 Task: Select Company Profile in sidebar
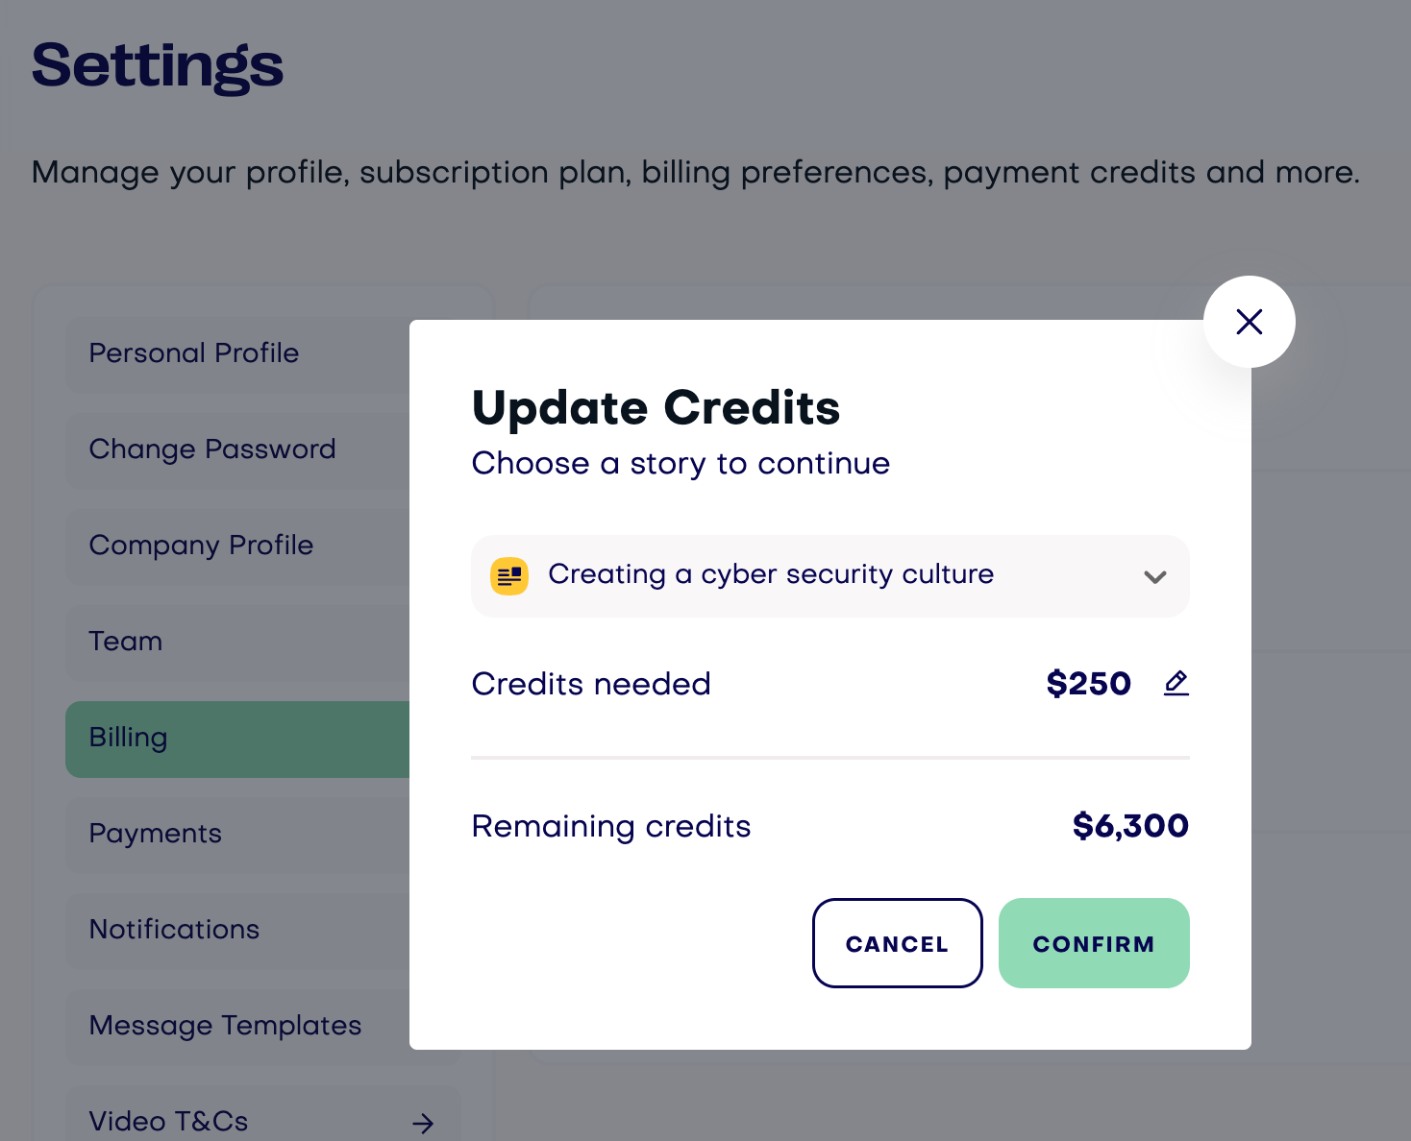tap(237, 546)
